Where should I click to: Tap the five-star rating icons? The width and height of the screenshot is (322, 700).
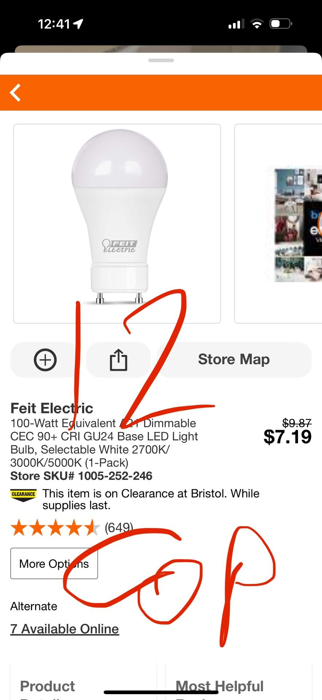point(55,528)
